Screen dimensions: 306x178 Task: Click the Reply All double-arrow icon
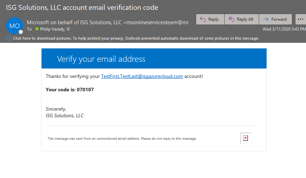pos(231,19)
